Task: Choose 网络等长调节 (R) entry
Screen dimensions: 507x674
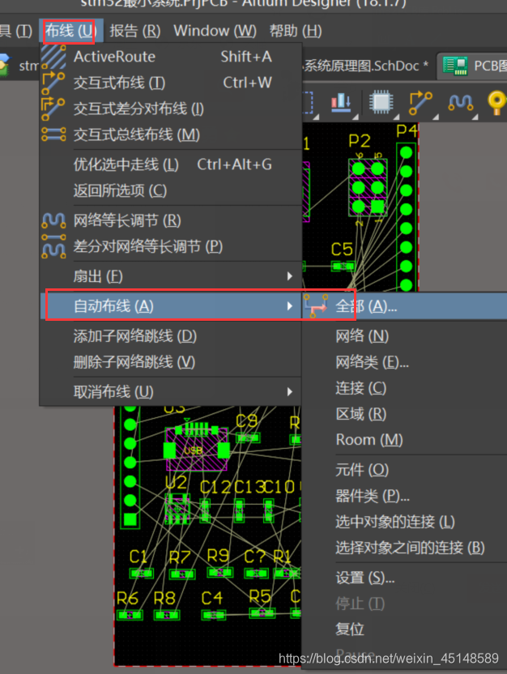Action: 171,220
